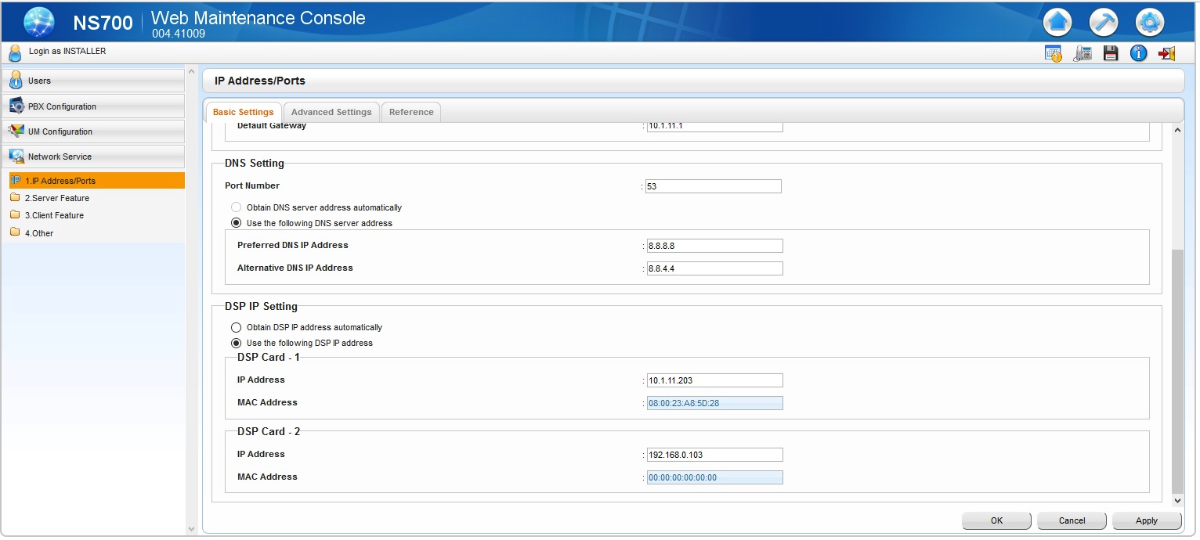Screen dimensions: 1200x540
Task: Click the Other folder icon
Action: [x=15, y=232]
